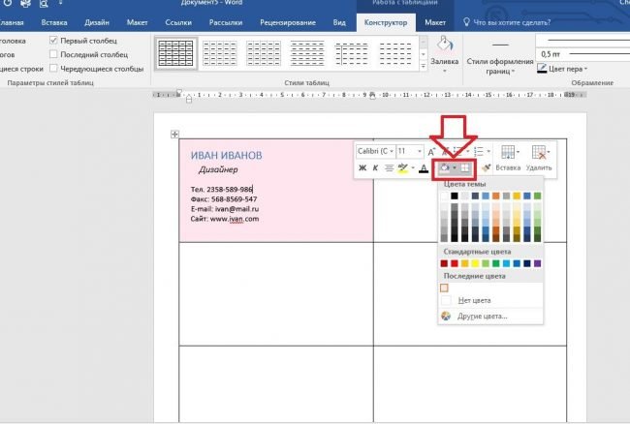Click the borders icon in mini toolbar

point(465,168)
